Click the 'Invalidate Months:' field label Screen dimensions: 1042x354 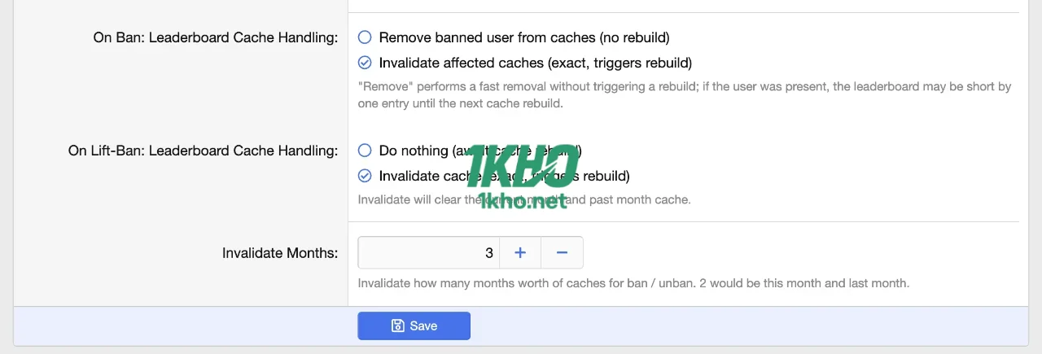point(279,253)
